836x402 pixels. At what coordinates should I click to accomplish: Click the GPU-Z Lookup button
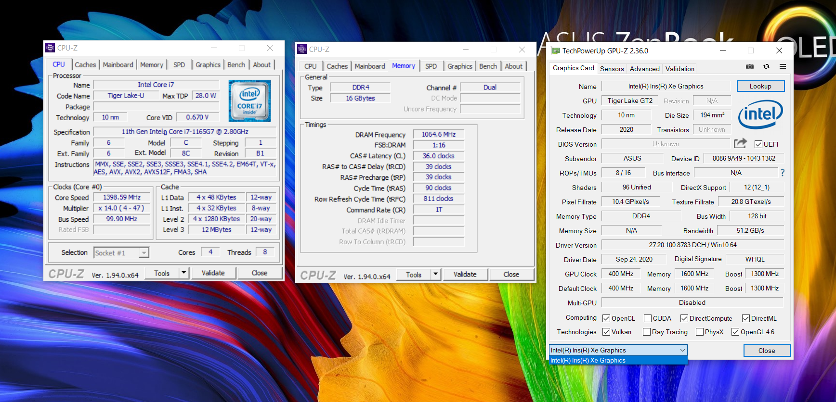(760, 86)
